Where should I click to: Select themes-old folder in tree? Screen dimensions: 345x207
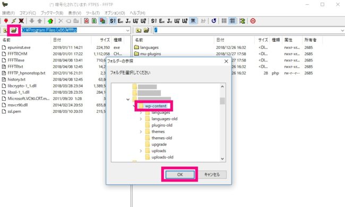click(162, 138)
